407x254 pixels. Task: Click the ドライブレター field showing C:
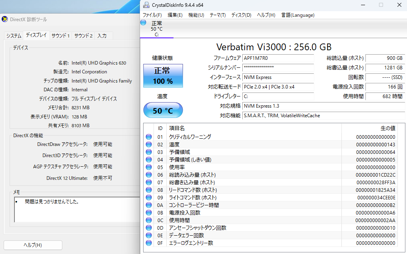(278, 96)
